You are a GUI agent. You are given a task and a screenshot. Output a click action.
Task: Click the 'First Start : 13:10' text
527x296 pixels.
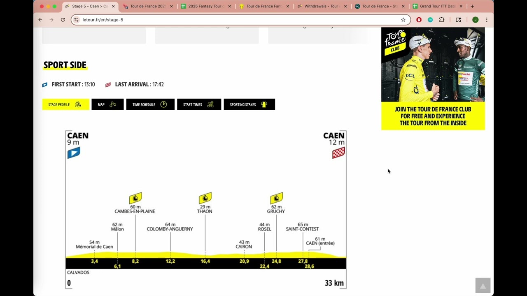73,84
